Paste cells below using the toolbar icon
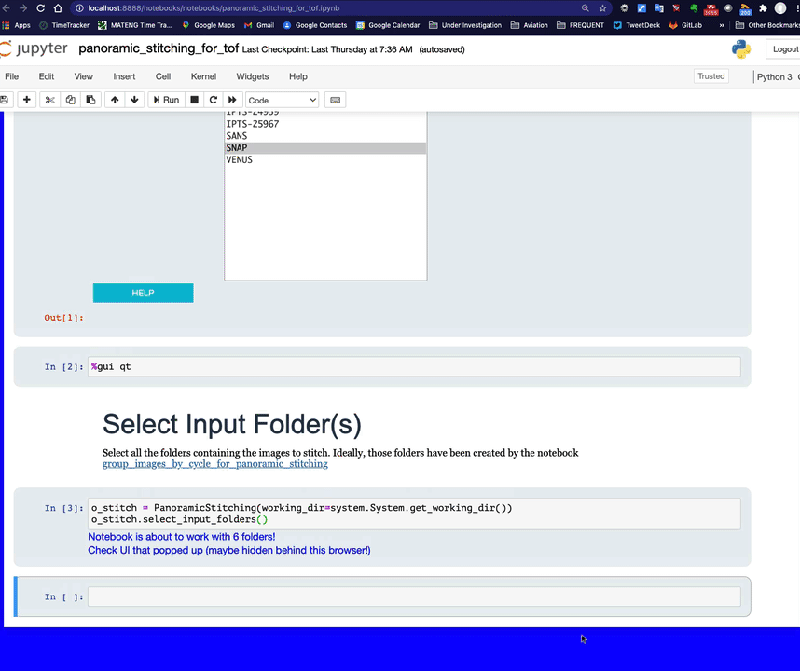 tap(90, 100)
